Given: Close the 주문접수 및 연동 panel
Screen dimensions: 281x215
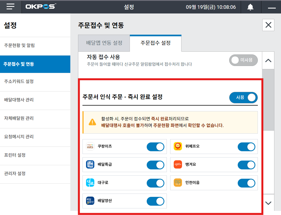Looking at the screenshot, I should (268, 25).
